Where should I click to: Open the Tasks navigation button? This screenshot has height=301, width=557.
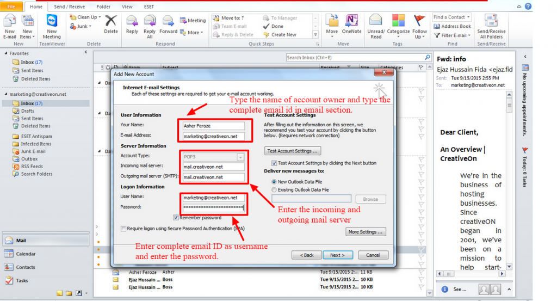pos(46,280)
